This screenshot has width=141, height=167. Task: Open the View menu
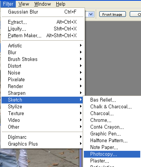[24, 4]
